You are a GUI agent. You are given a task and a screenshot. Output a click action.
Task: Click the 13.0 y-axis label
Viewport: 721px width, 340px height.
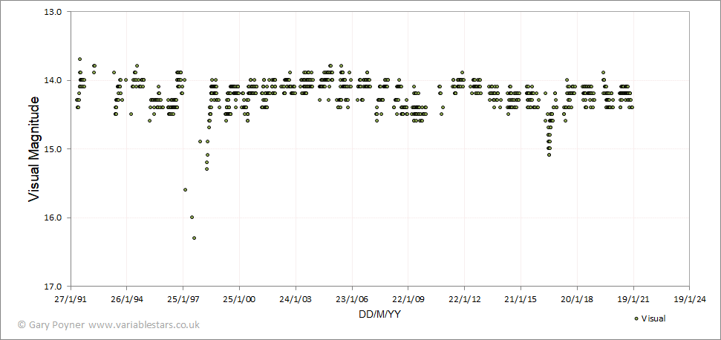pos(53,11)
